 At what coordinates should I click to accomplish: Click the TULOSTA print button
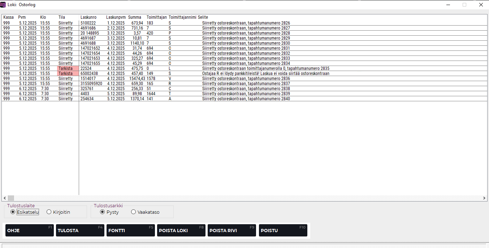(80, 230)
